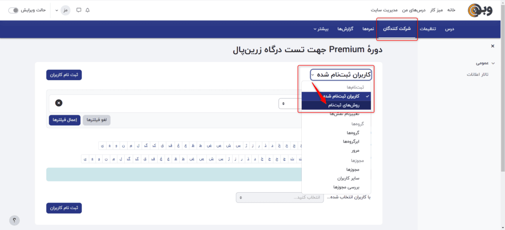
Task: Click the user avatar labeled مز
Action: pyautogui.click(x=65, y=10)
